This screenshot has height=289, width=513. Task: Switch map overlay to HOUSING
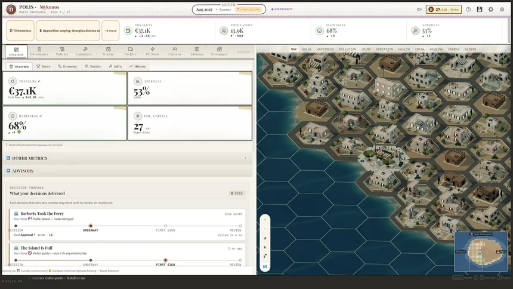436,49
